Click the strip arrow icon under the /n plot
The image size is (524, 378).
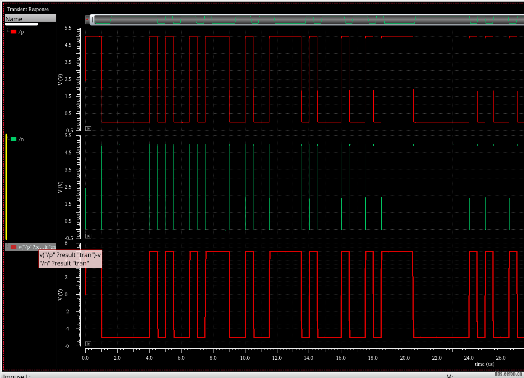click(88, 236)
